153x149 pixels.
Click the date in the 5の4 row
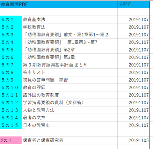point(134,42)
